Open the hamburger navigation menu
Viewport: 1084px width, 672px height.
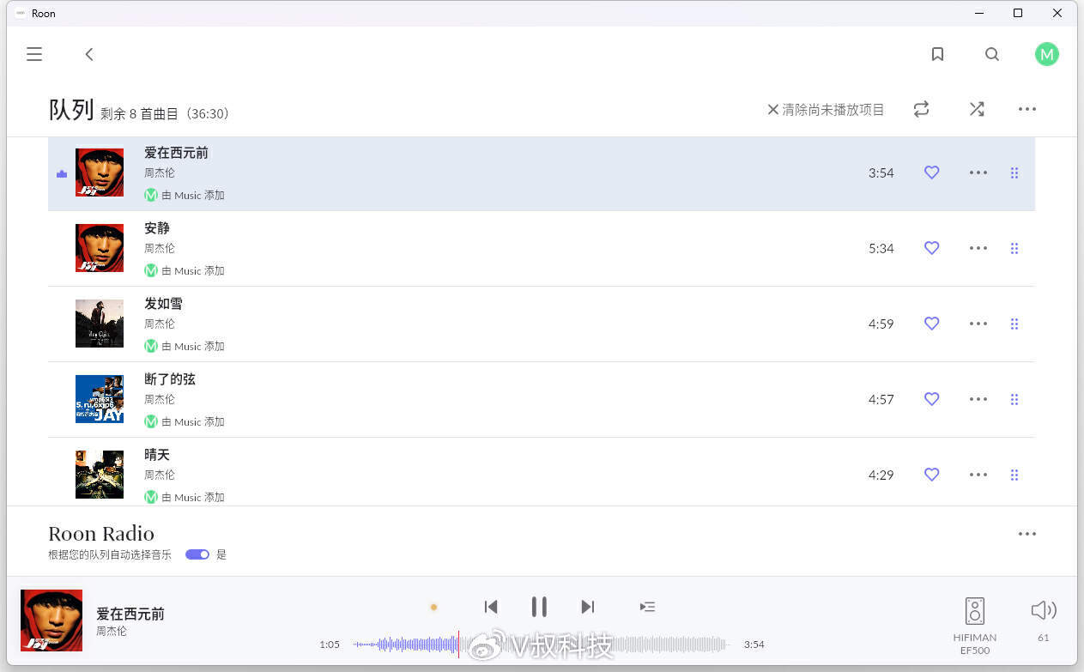click(34, 54)
